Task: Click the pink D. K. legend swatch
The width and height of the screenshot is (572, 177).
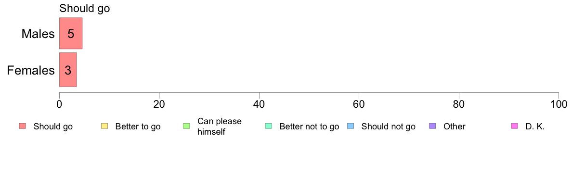Action: 514,126
